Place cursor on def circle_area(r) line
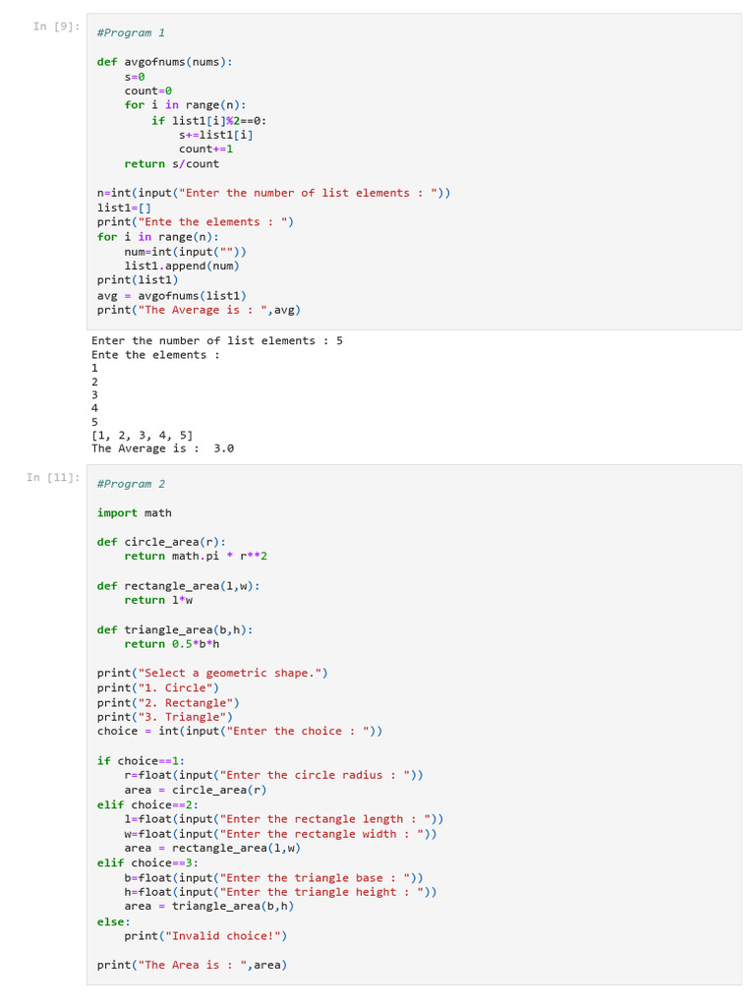Screen dimensions: 755x1007 coord(161,542)
